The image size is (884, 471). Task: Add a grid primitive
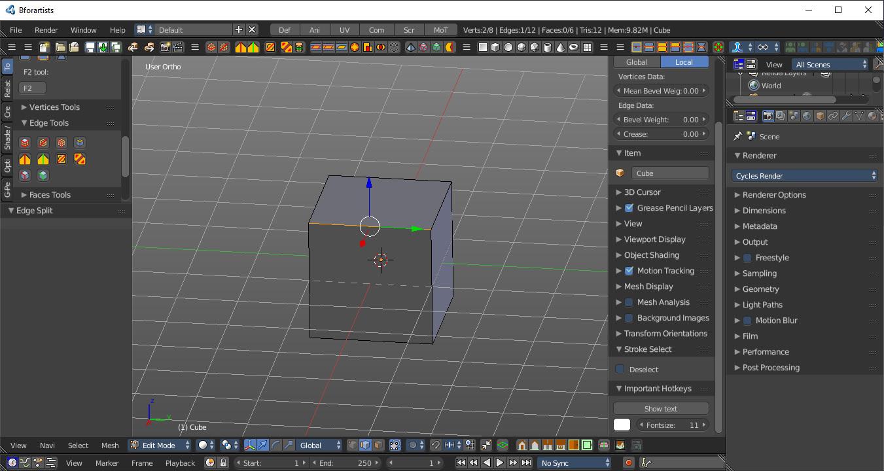[588, 47]
